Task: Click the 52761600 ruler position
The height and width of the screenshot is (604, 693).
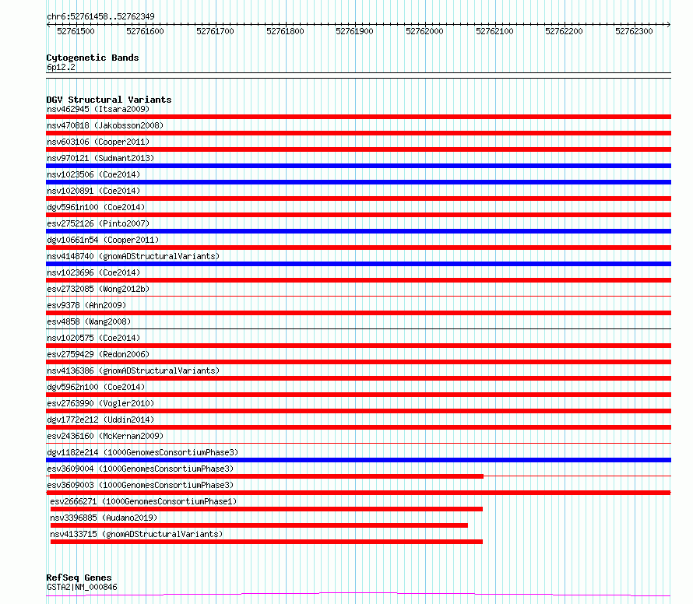Action: 145,31
